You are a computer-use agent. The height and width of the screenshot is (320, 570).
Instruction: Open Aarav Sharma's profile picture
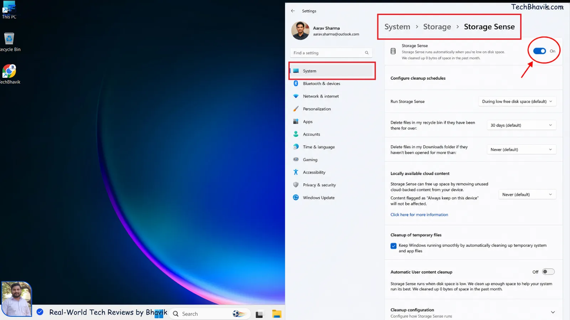tap(300, 31)
